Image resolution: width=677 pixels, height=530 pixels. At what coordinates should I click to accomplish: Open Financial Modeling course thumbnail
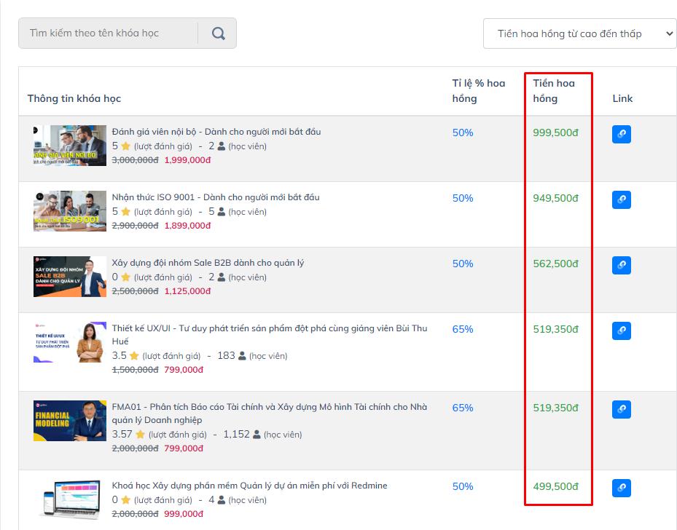click(x=70, y=421)
